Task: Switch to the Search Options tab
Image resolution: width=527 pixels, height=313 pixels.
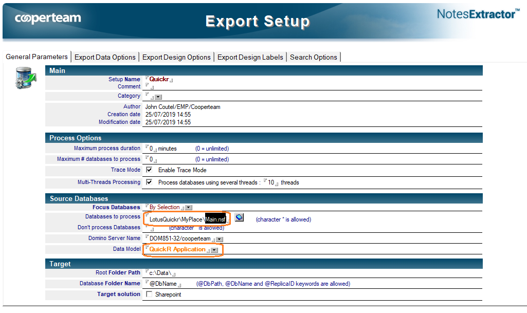Action: [313, 57]
